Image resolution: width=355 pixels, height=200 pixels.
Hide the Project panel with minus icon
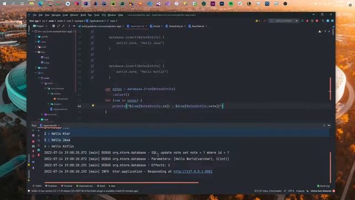click(74, 26)
